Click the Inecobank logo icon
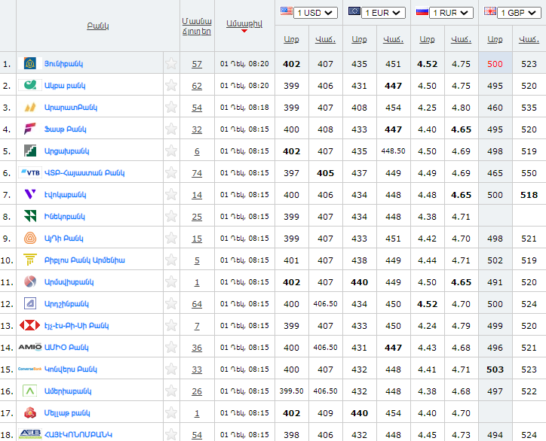The image size is (546, 441). pyautogui.click(x=30, y=216)
